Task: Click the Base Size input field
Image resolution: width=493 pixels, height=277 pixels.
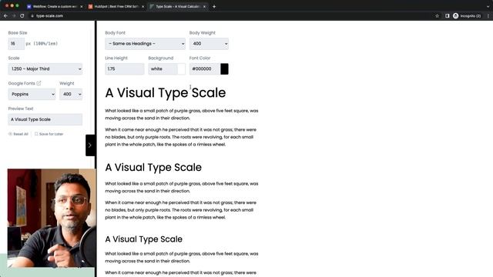Action: (16, 44)
